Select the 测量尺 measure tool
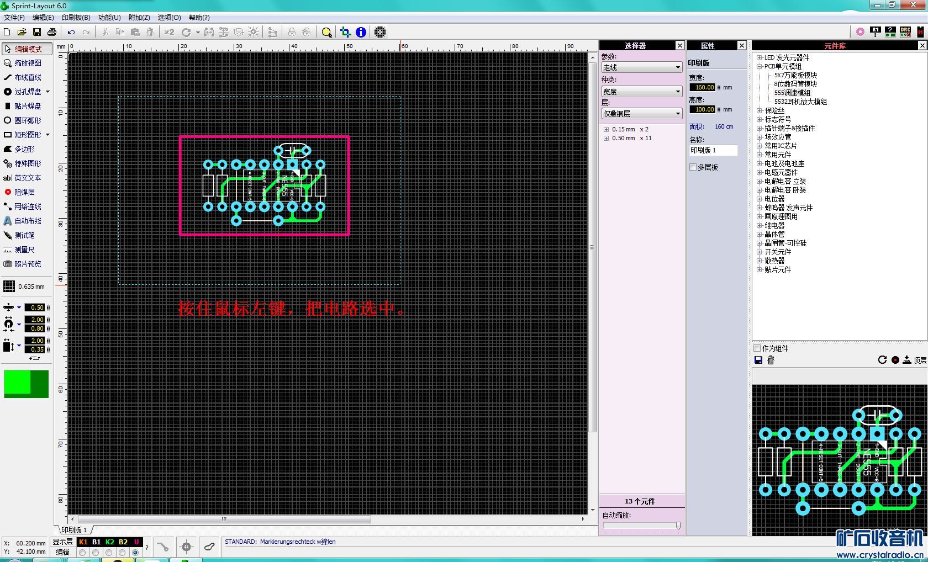The width and height of the screenshot is (928, 562). (x=24, y=250)
